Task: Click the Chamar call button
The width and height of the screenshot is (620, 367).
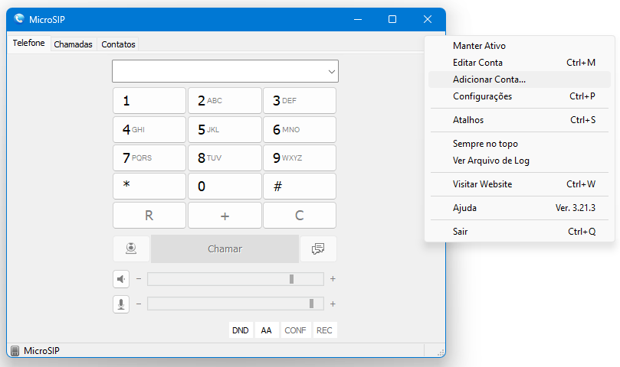Action: [x=225, y=249]
